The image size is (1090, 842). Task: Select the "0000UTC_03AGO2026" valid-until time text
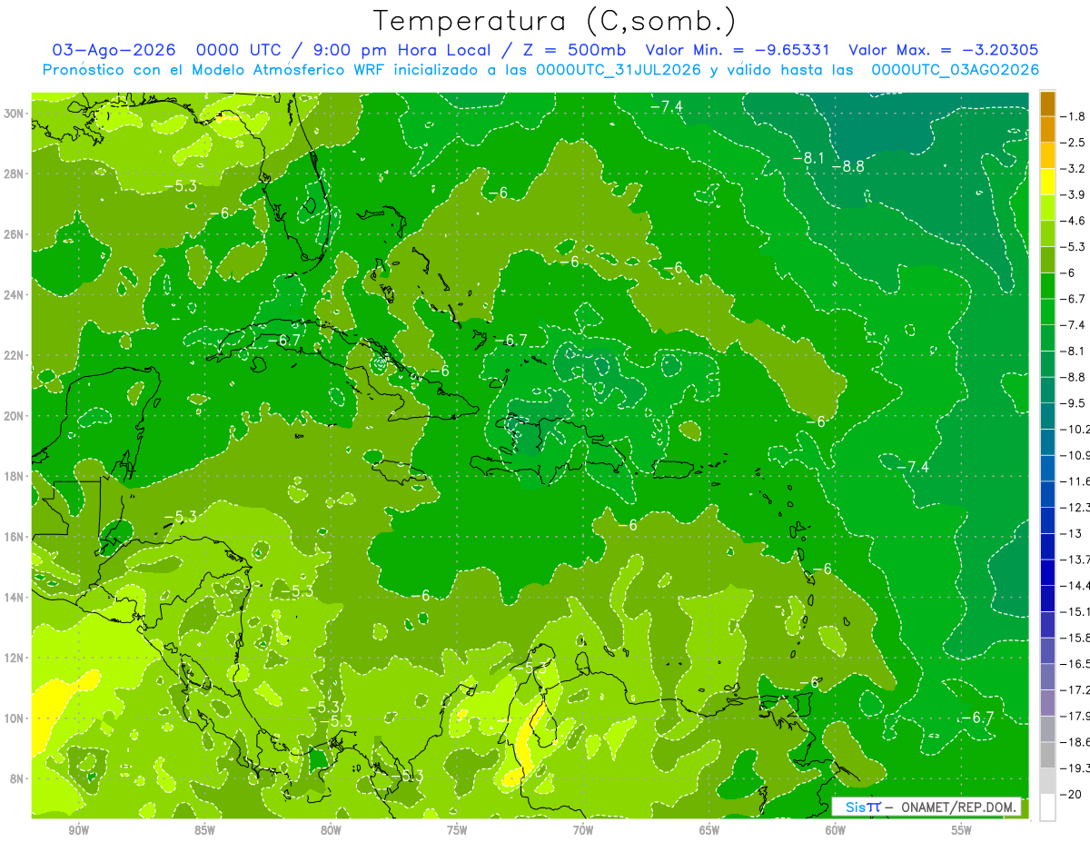pos(955,69)
